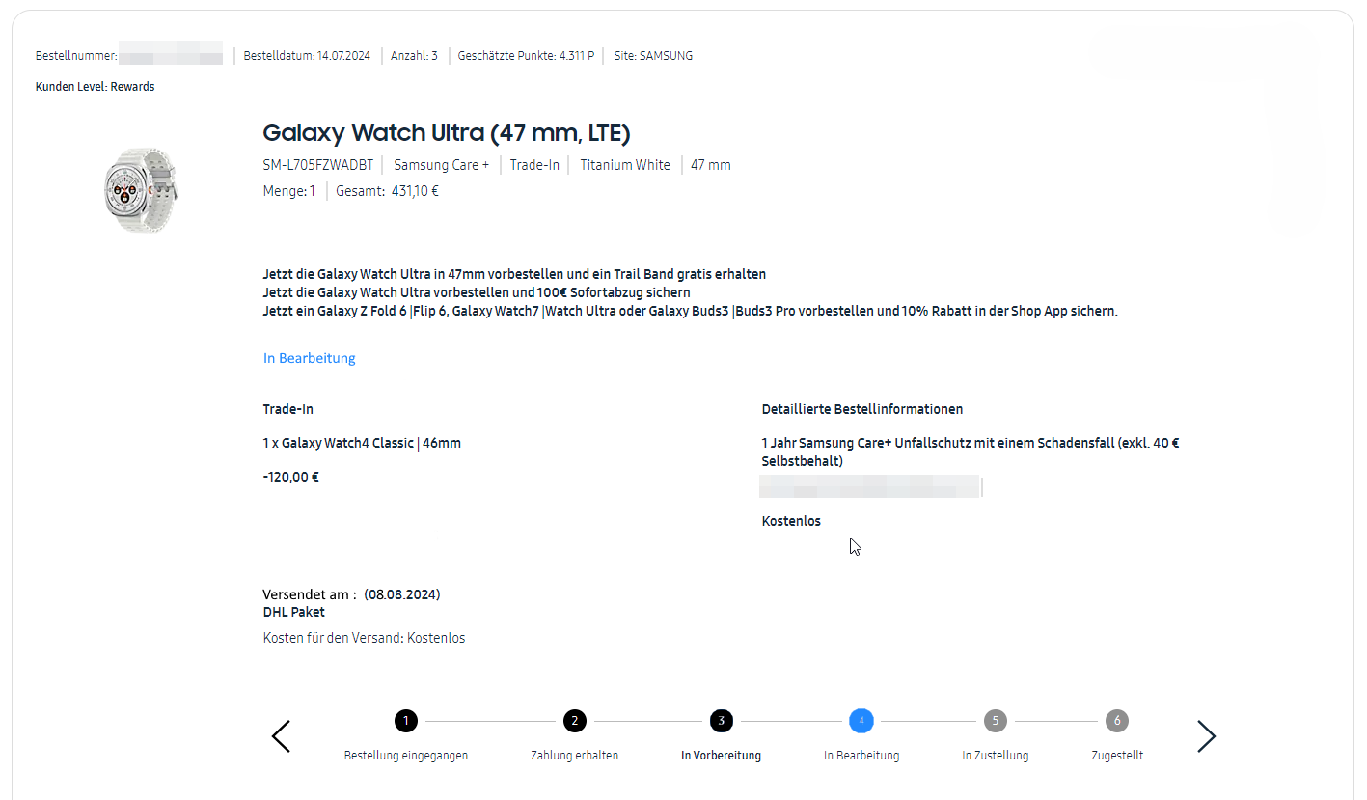Image resolution: width=1367 pixels, height=800 pixels.
Task: Open the Galaxy Watch Ultra product thumbnail
Action: click(141, 189)
